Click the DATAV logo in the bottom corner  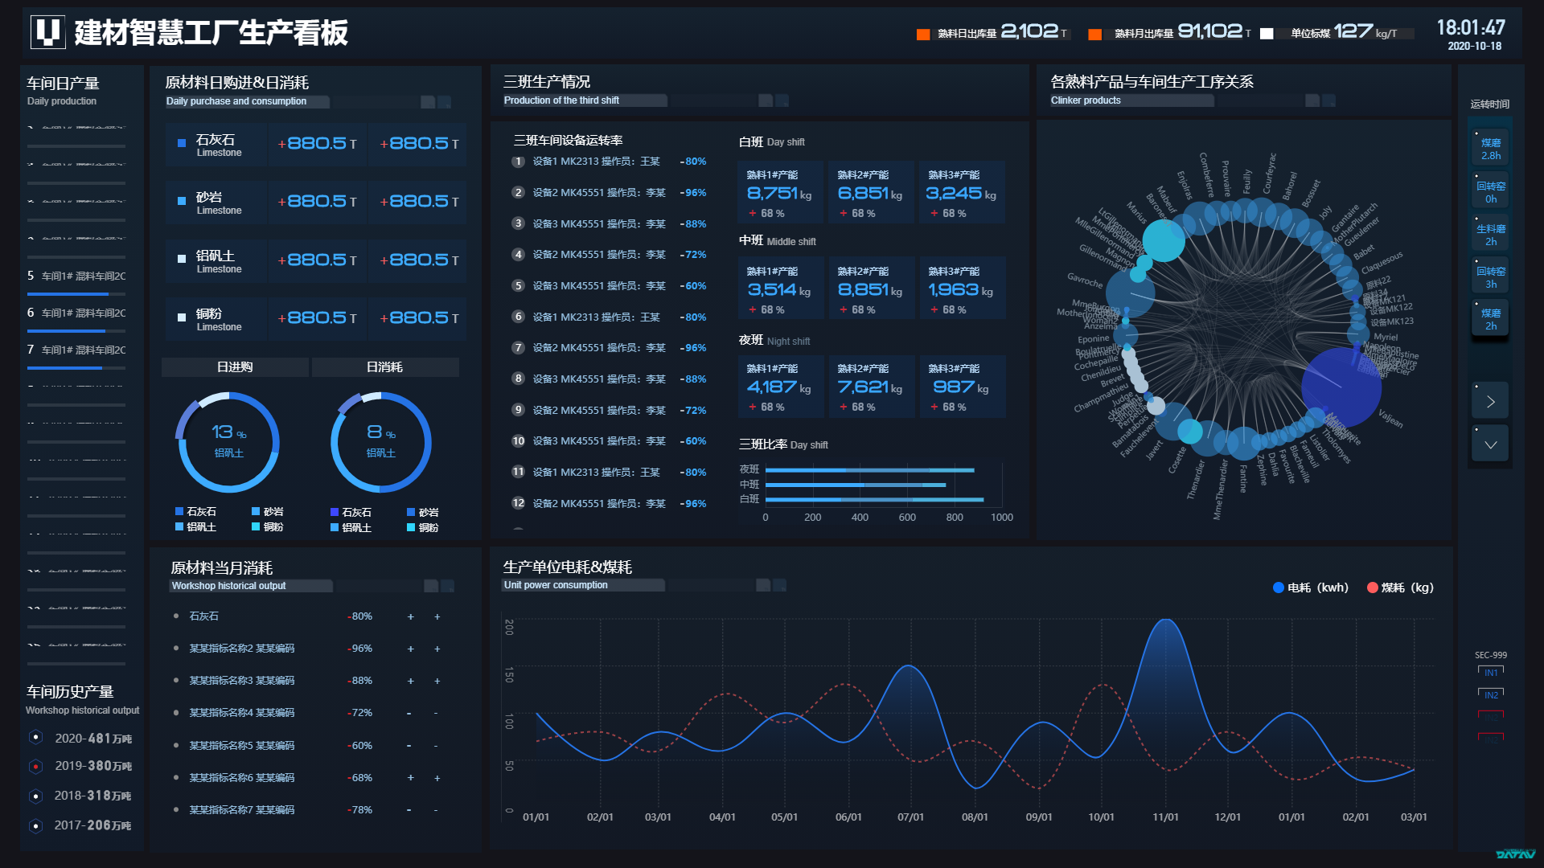pyautogui.click(x=1515, y=854)
